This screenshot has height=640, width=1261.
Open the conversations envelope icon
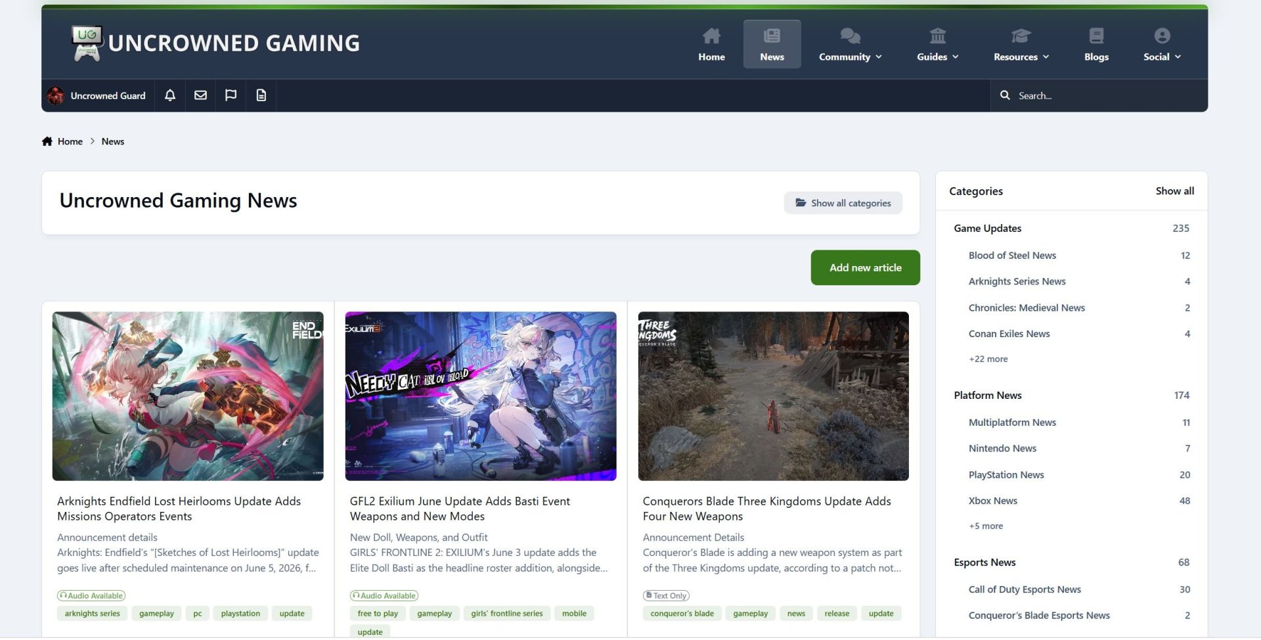click(x=200, y=95)
